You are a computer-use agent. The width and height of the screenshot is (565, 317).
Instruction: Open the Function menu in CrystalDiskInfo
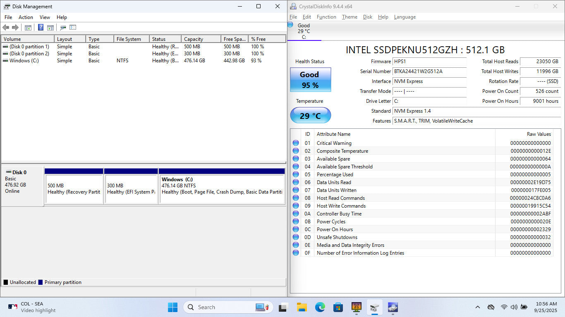(326, 17)
